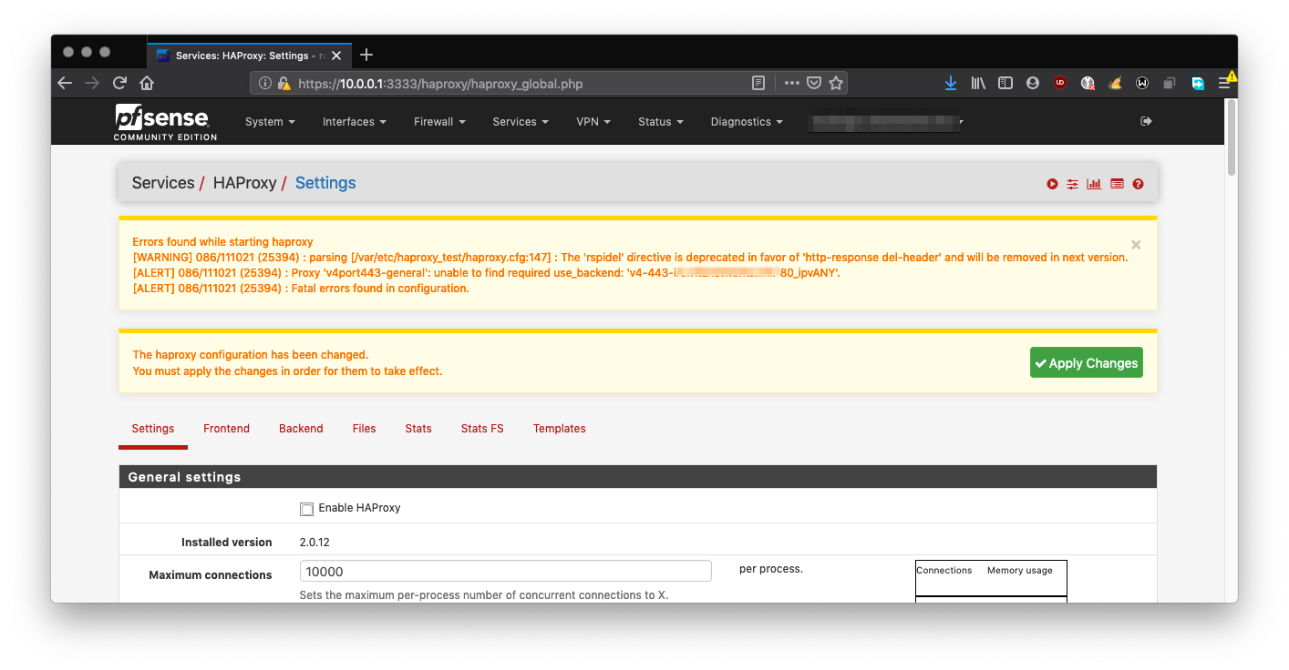Start the HAProxy service with the red play icon
The width and height of the screenshot is (1289, 670).
[1052, 184]
